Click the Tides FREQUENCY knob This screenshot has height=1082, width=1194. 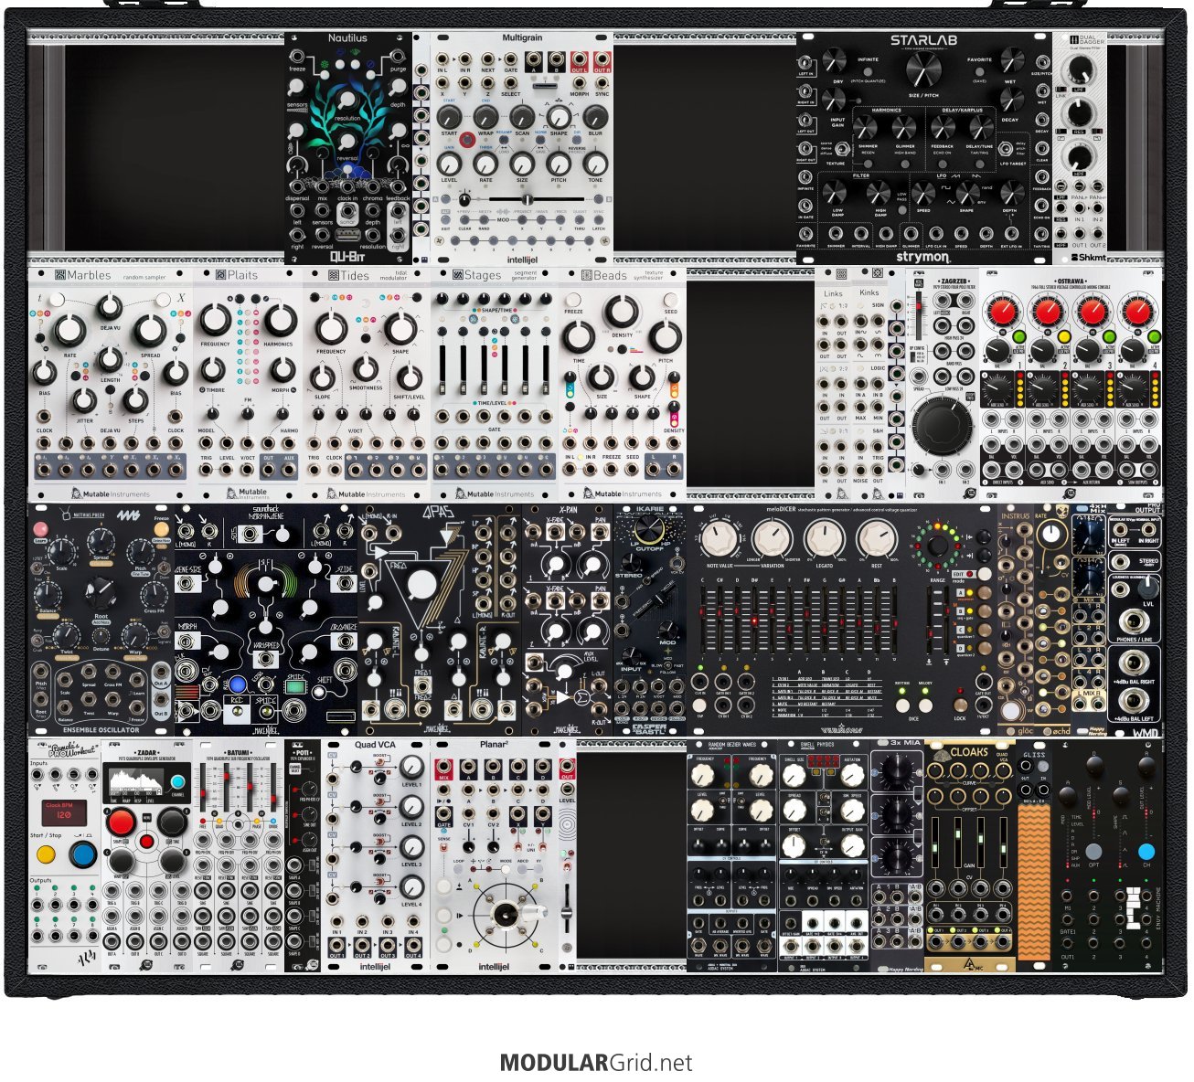click(x=331, y=327)
